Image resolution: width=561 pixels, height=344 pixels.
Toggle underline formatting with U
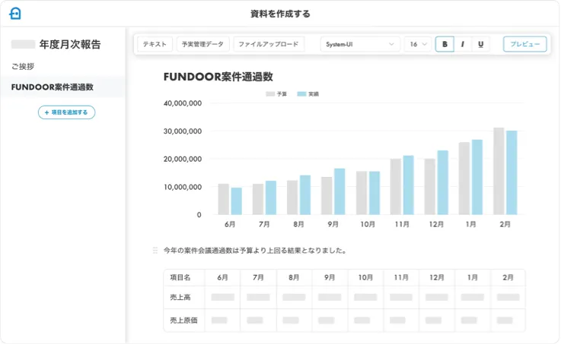click(480, 44)
